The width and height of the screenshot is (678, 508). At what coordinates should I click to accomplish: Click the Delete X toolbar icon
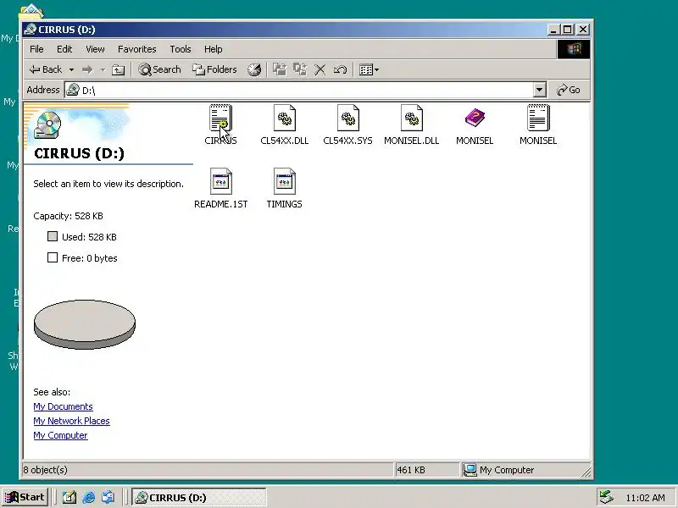click(x=320, y=69)
